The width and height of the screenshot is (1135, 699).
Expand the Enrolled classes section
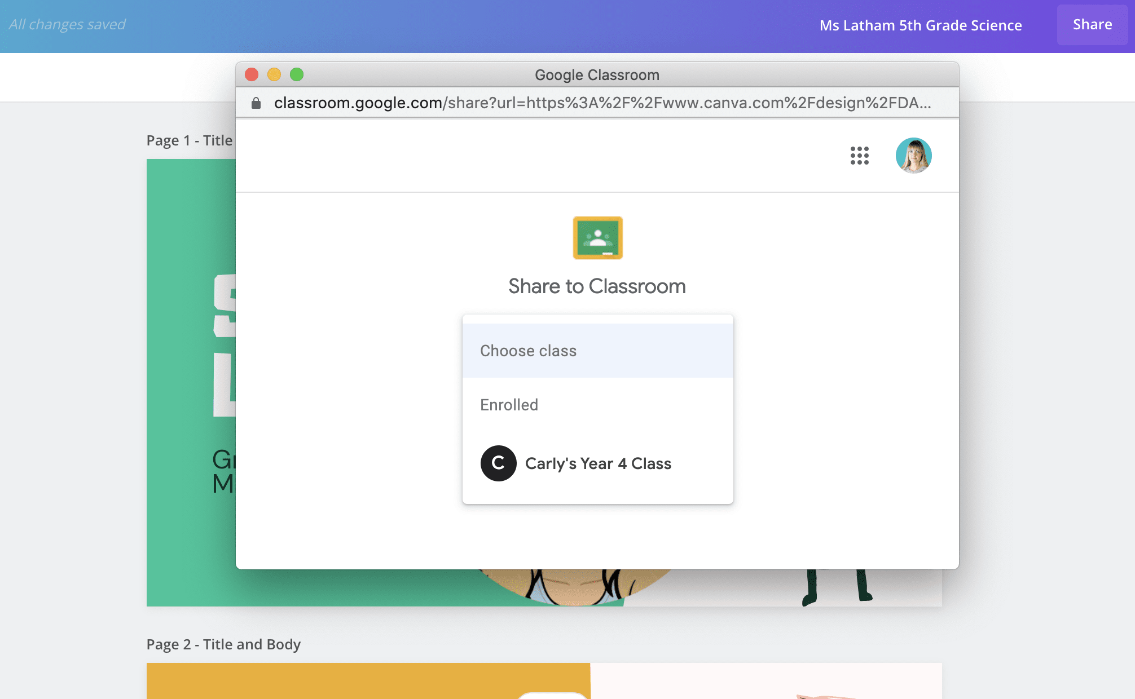click(x=508, y=404)
